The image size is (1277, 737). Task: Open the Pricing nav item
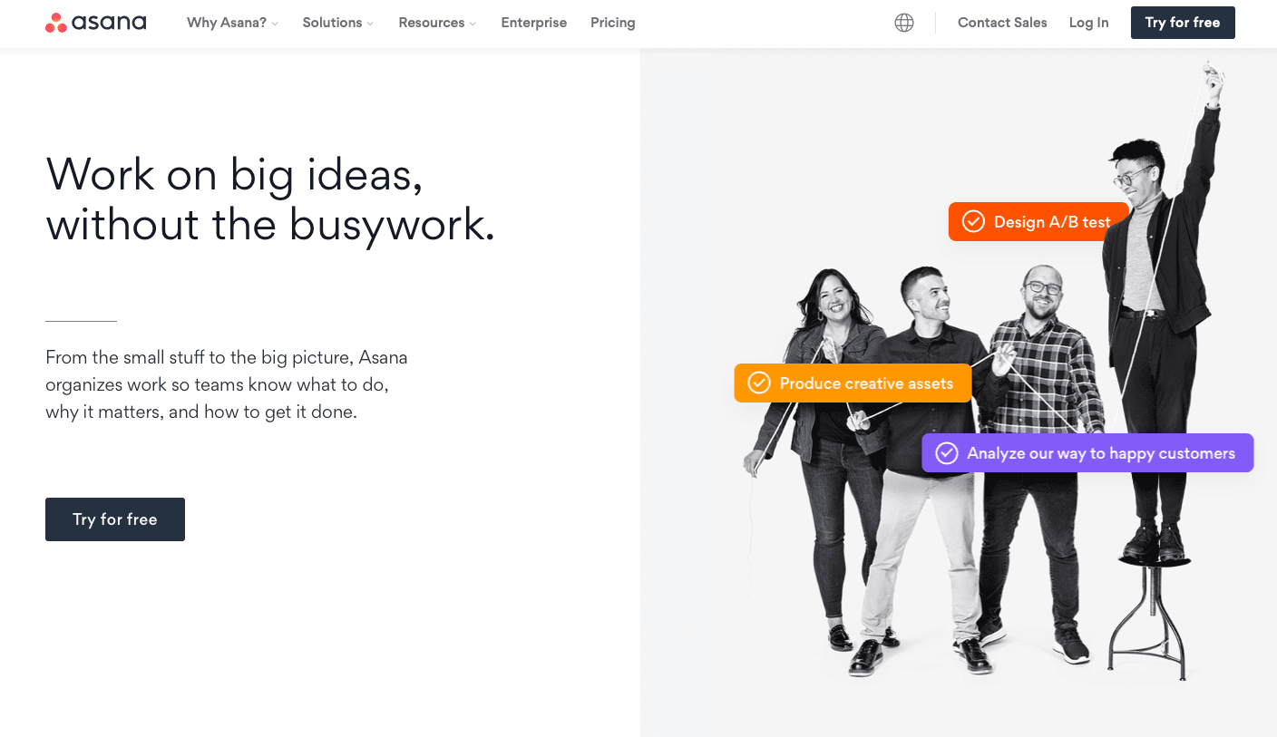pos(613,23)
